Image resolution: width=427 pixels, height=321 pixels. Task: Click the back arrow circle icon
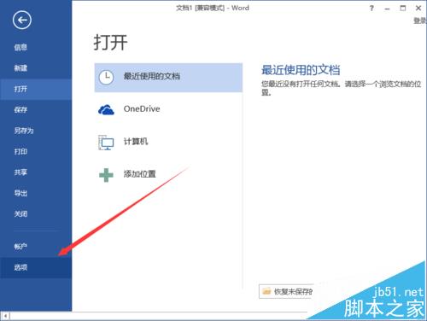[22, 20]
